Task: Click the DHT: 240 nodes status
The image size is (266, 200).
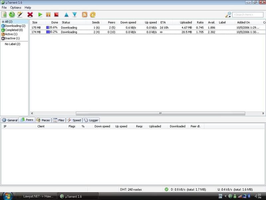Action: 131,189
